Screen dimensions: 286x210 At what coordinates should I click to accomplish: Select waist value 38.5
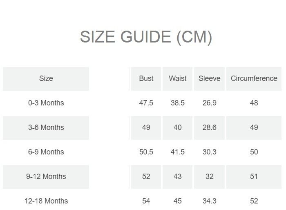coord(178,103)
